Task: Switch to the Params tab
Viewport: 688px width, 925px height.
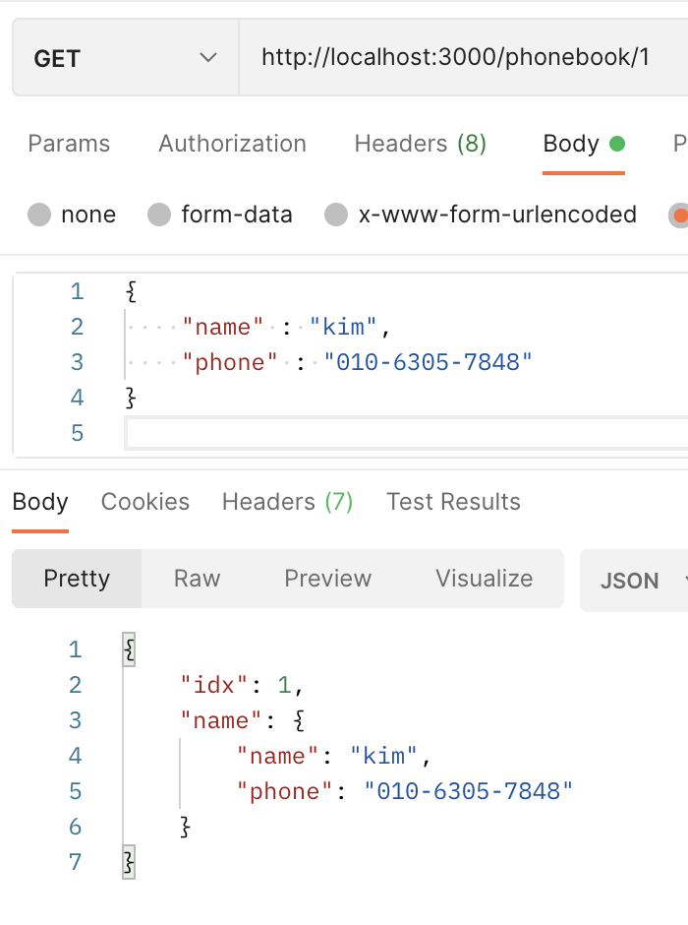Action: pyautogui.click(x=69, y=144)
